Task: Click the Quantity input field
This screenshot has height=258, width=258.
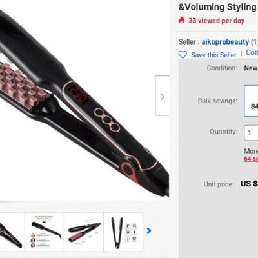Action: [251, 133]
